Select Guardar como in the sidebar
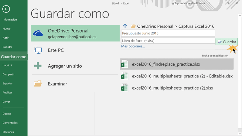The height and width of the screenshot is (136, 242). point(14,57)
